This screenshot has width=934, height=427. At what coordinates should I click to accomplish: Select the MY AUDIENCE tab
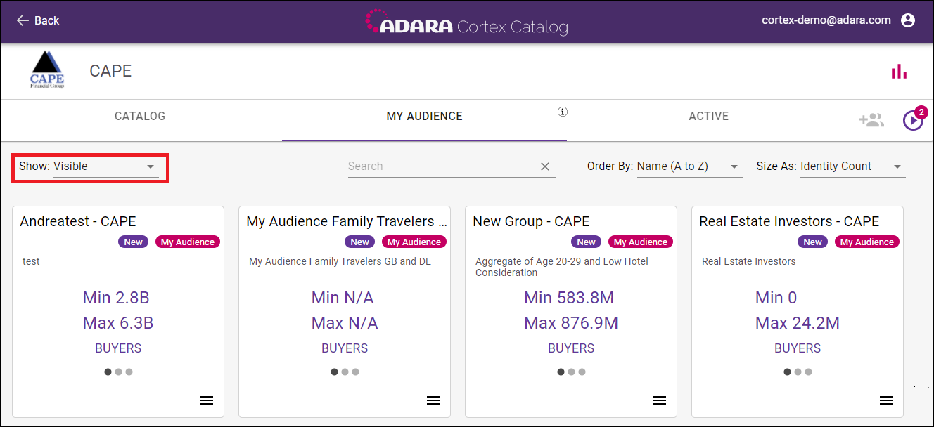425,116
